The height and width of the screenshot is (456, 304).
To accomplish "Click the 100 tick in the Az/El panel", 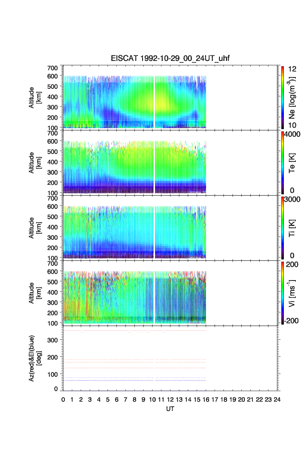I will coord(53,374).
